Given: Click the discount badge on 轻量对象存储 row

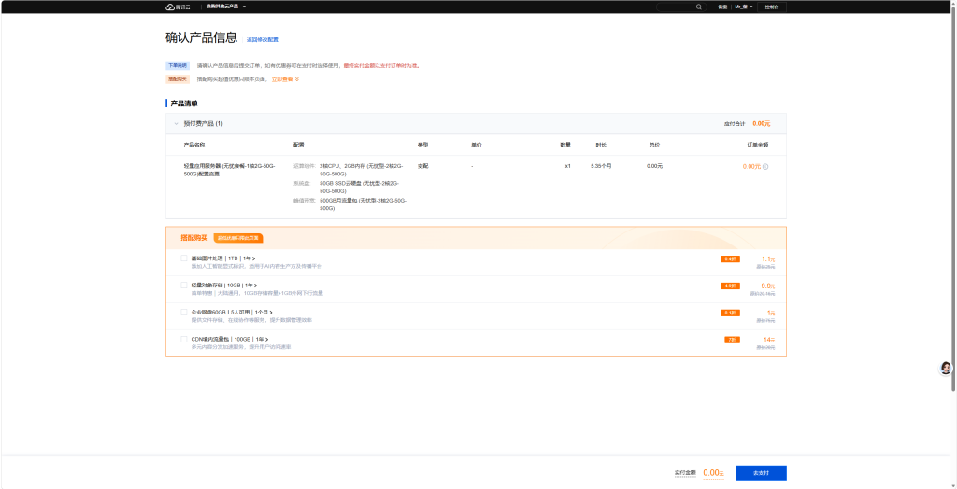Looking at the screenshot, I should pyautogui.click(x=730, y=286).
